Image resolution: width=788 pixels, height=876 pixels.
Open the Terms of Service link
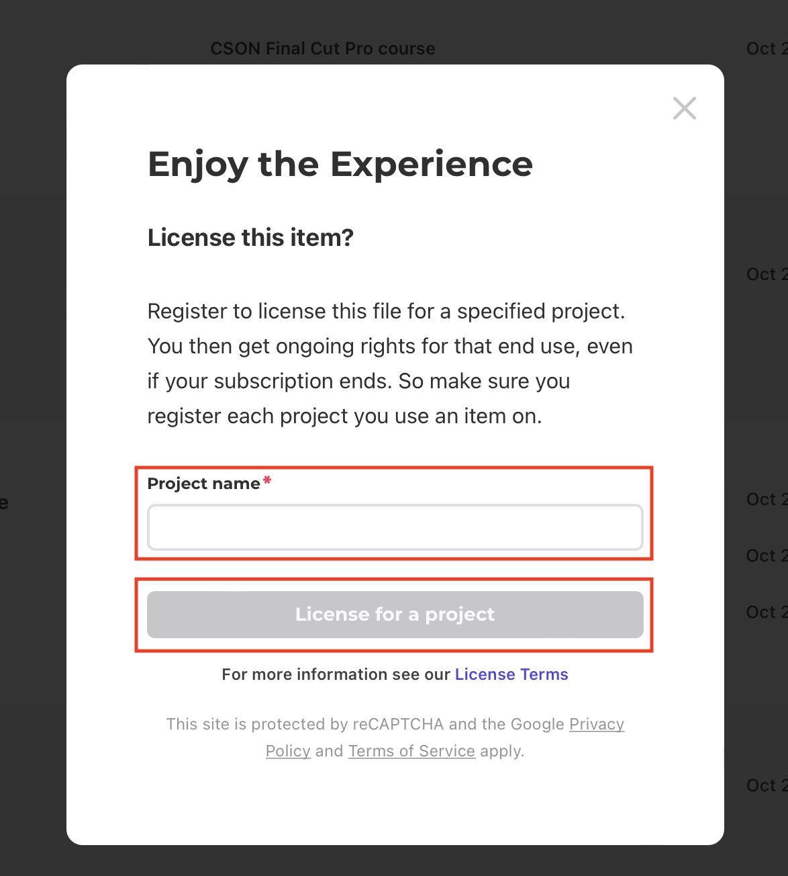411,751
